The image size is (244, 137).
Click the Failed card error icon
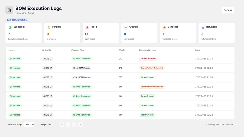(87, 28)
